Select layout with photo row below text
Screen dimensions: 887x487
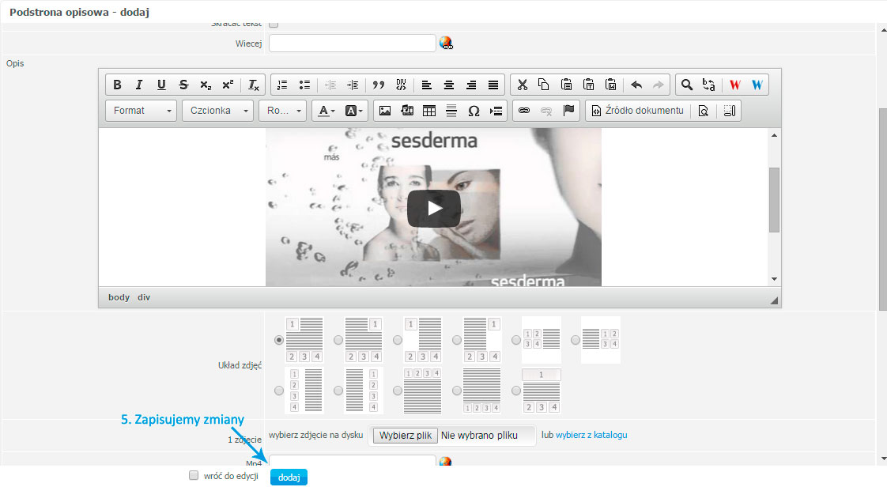coord(457,391)
